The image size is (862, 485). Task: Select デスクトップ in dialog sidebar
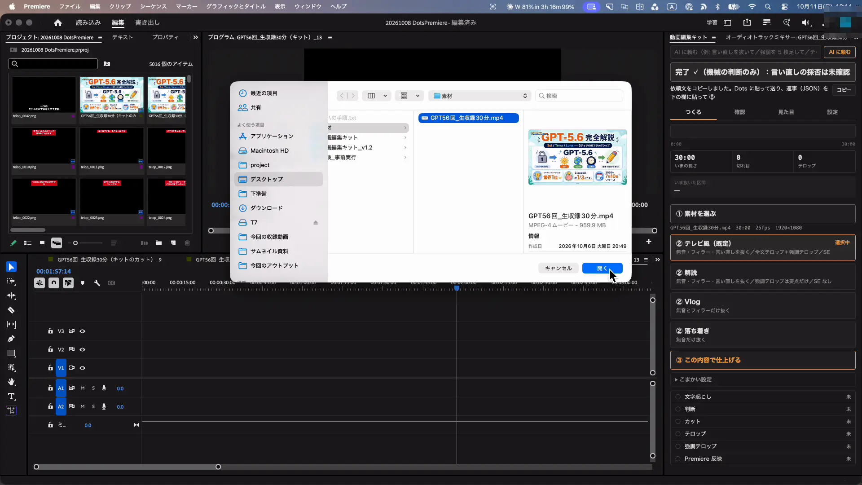click(x=278, y=180)
